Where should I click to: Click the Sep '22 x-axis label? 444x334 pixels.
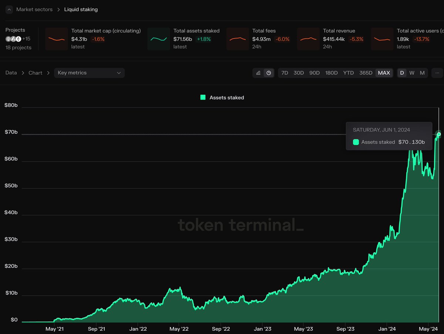[221, 328]
